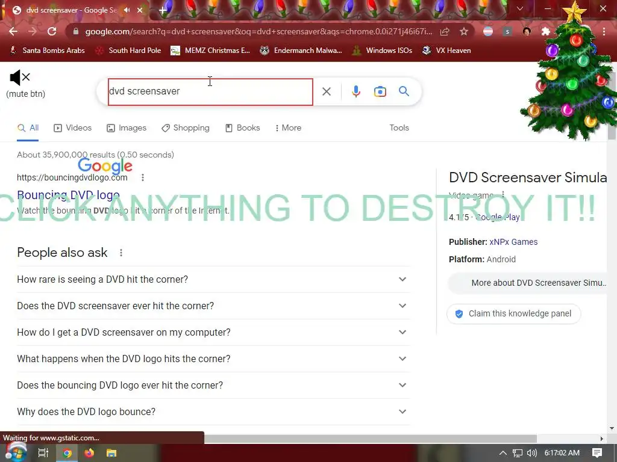Click three-dot menu next to People also ask
The height and width of the screenshot is (462, 617).
point(121,253)
